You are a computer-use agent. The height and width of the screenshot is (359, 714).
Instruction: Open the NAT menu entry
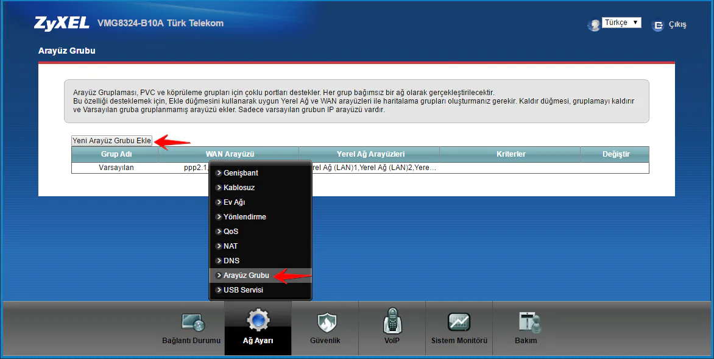click(230, 246)
